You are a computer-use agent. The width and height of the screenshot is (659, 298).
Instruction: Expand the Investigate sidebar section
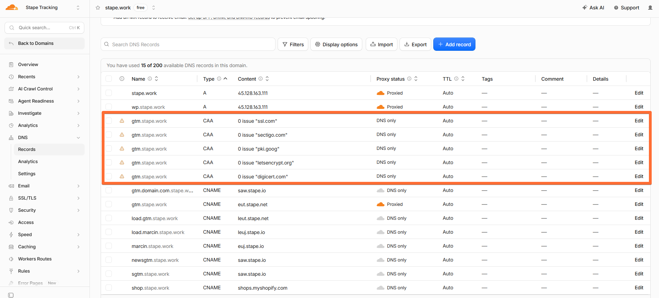[78, 113]
